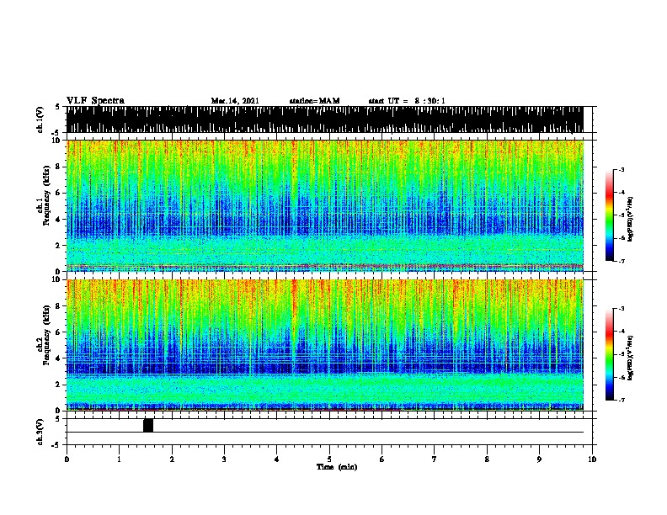Click the "-7" label on ch.1 color scale

click(621, 261)
